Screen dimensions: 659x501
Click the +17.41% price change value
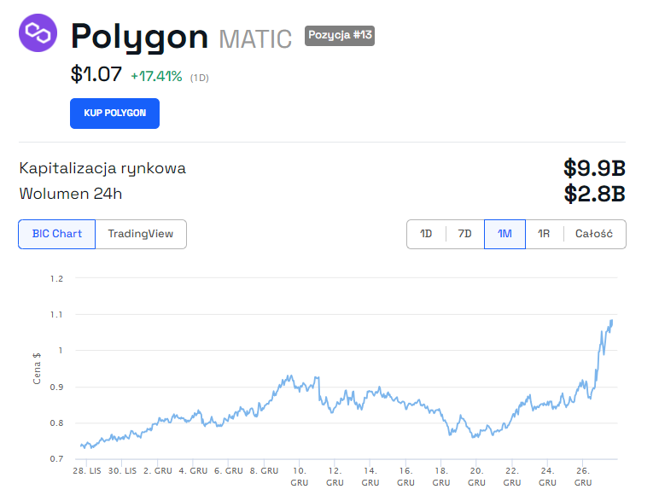156,76
